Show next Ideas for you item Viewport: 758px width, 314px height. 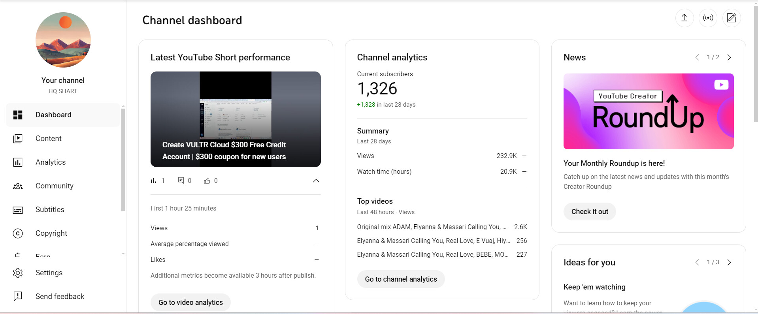[729, 262]
